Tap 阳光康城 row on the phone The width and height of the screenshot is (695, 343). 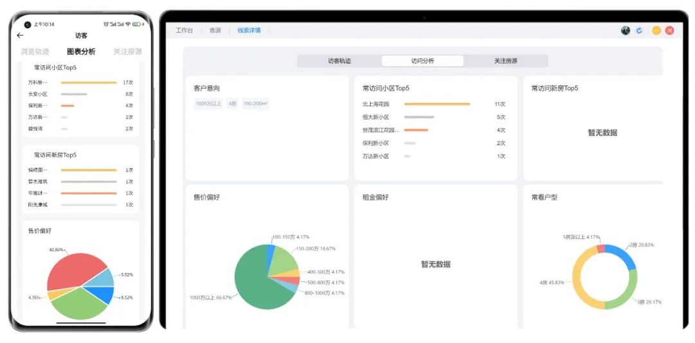[x=80, y=204]
